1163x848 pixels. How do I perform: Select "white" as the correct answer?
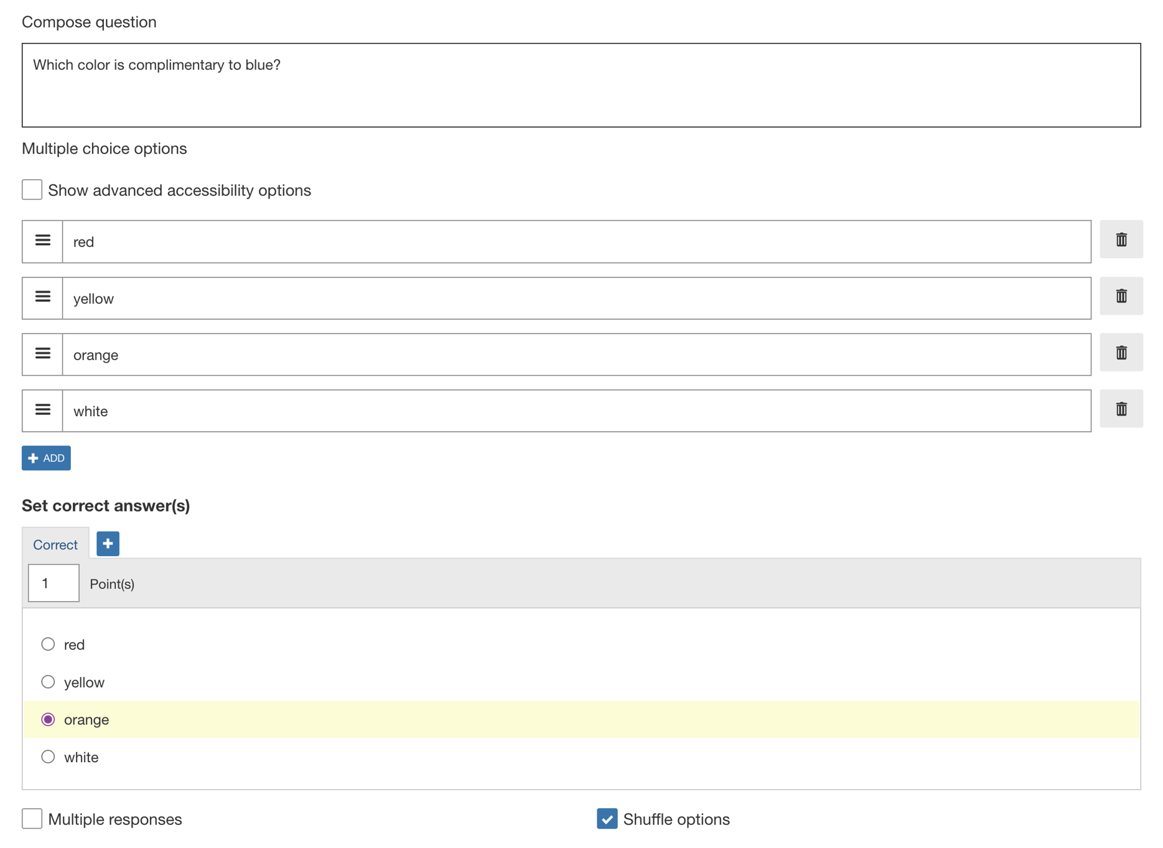click(48, 757)
